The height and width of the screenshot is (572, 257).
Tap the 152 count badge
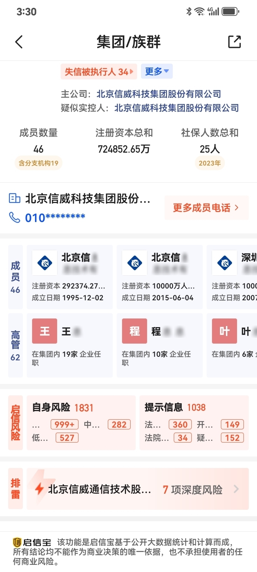coord(232,438)
